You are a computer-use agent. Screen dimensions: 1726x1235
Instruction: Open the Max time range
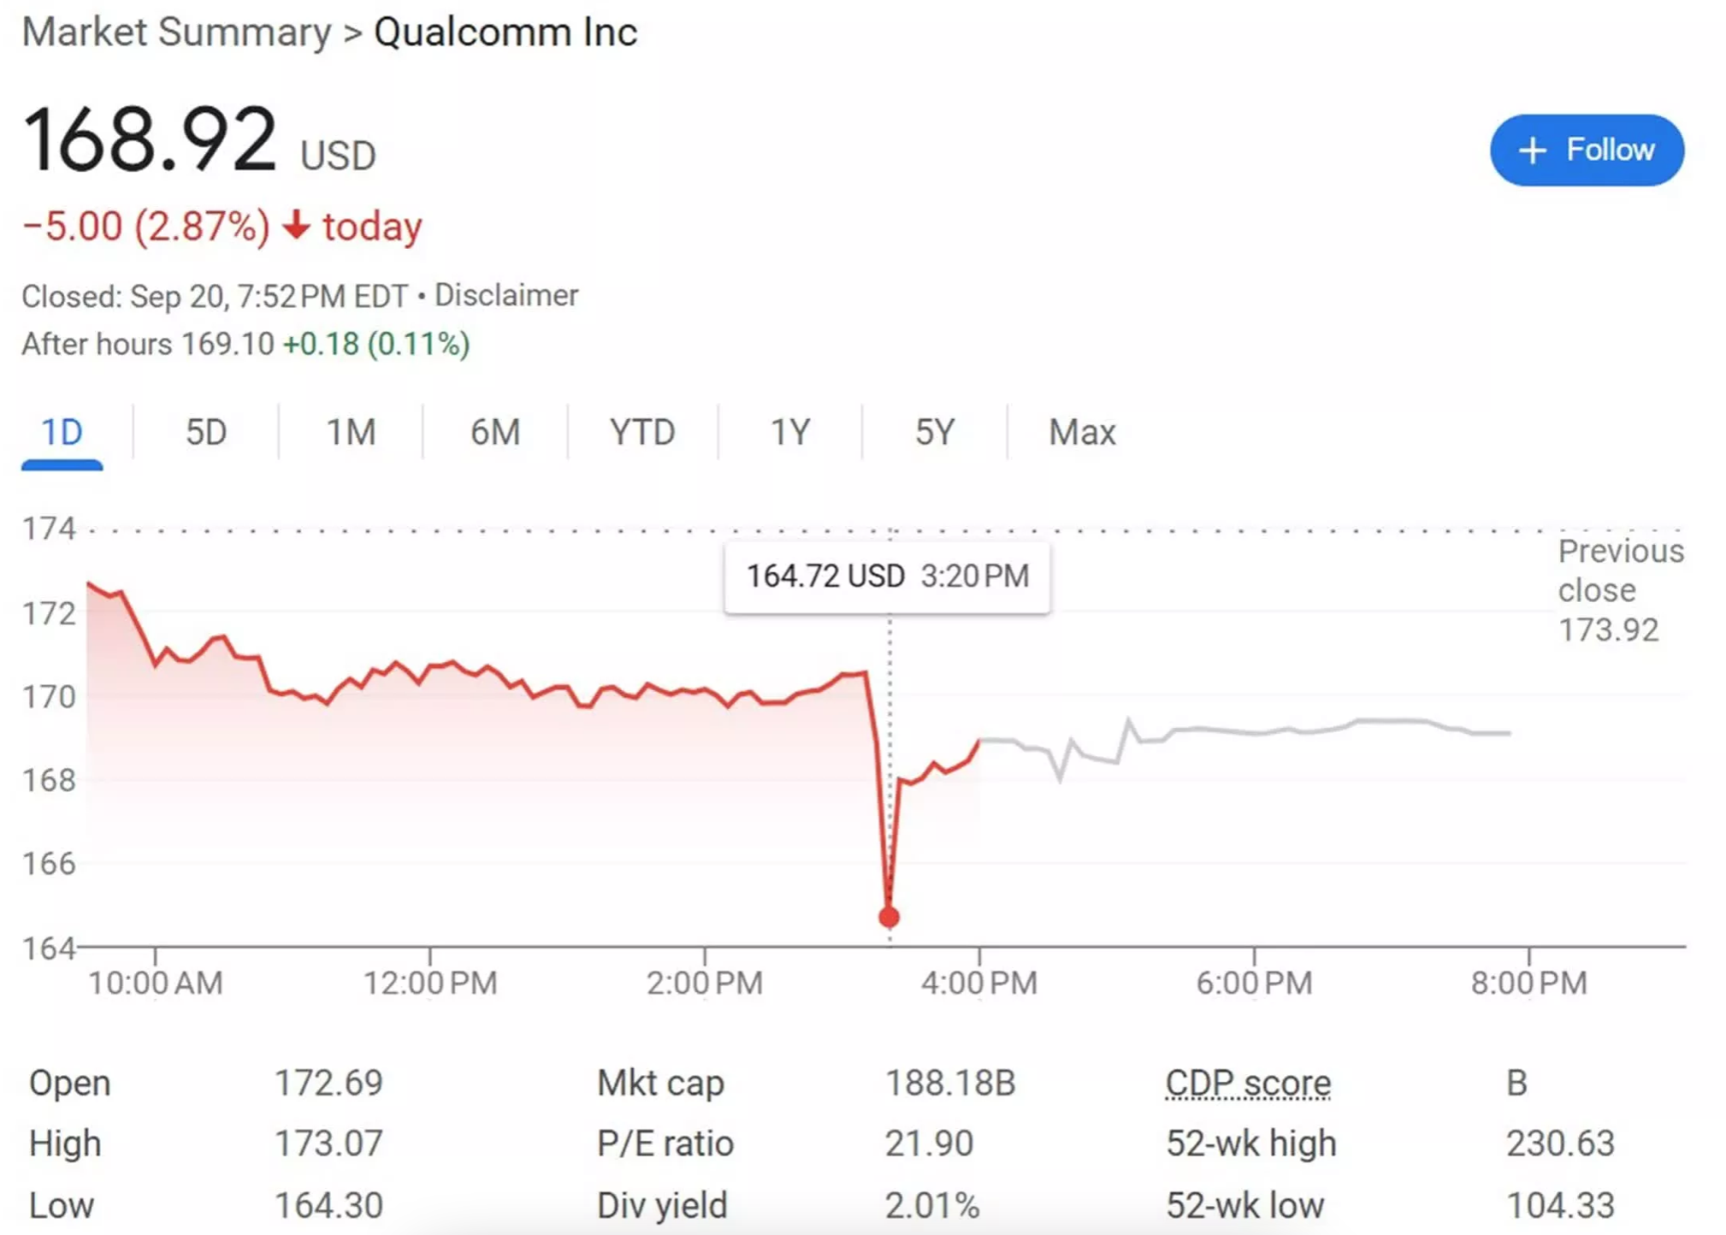click(1082, 433)
